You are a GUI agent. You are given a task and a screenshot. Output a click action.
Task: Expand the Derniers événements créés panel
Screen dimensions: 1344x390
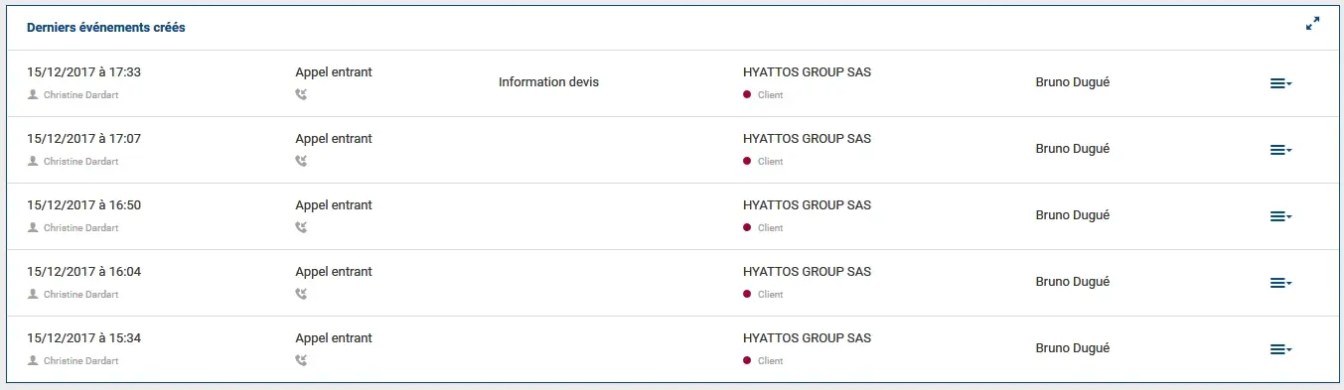[1312, 24]
